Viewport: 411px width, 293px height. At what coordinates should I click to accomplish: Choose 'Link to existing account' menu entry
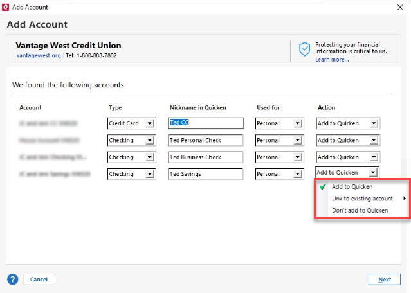(x=362, y=199)
